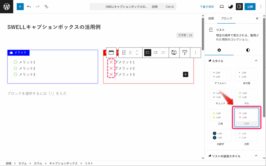The image size is (266, 166).
Task: Select キャプションボックス in the breadcrumb
Action: 63,163
